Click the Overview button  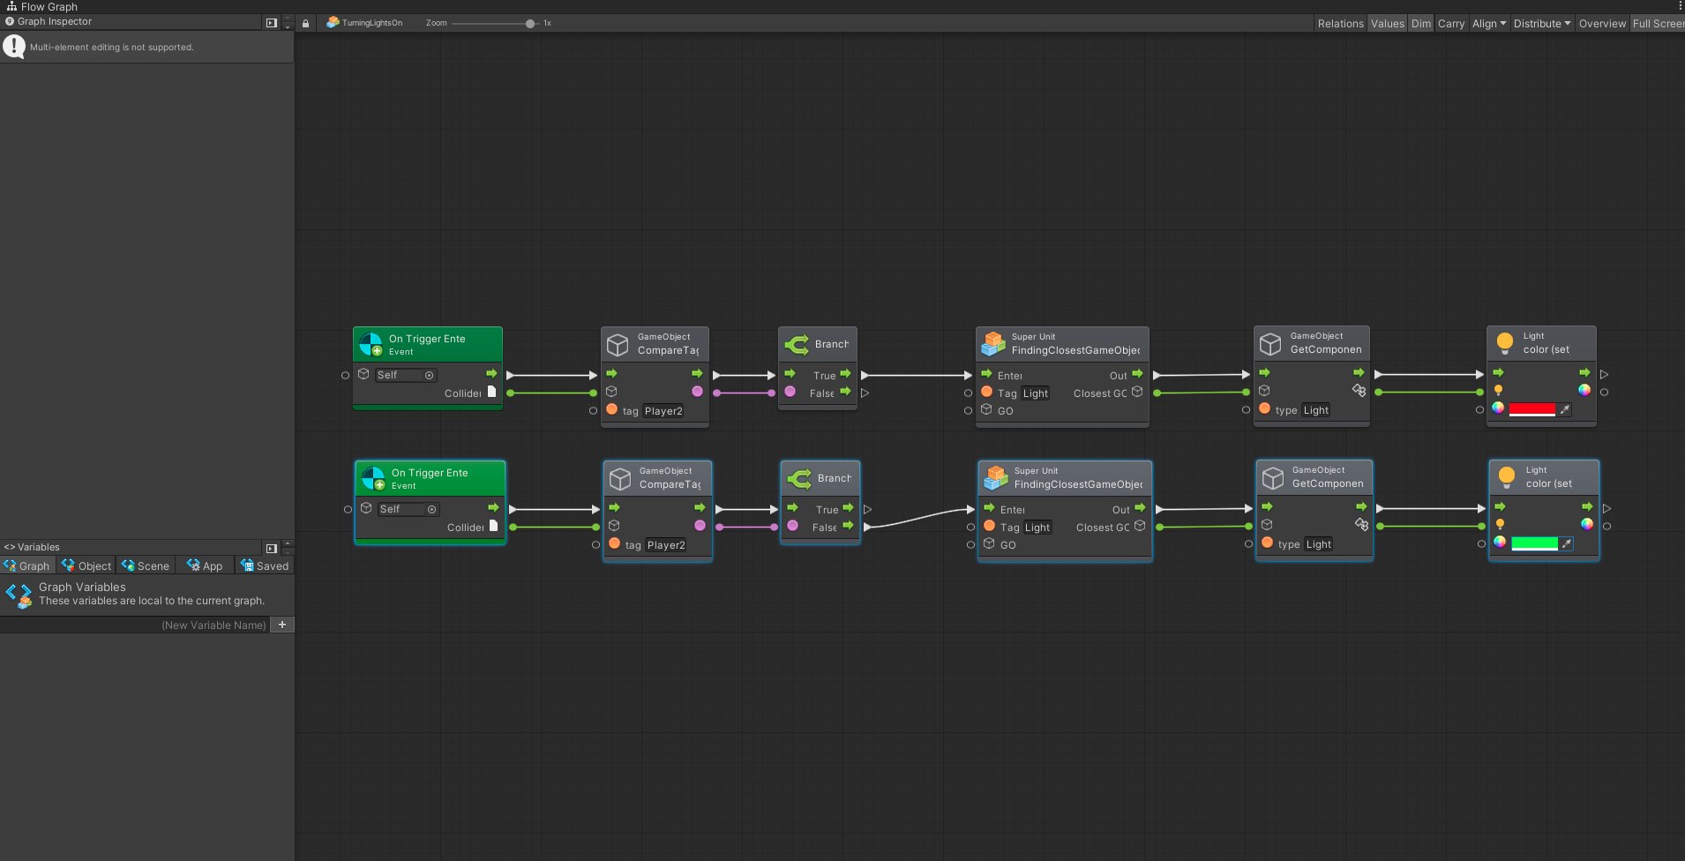[1602, 24]
